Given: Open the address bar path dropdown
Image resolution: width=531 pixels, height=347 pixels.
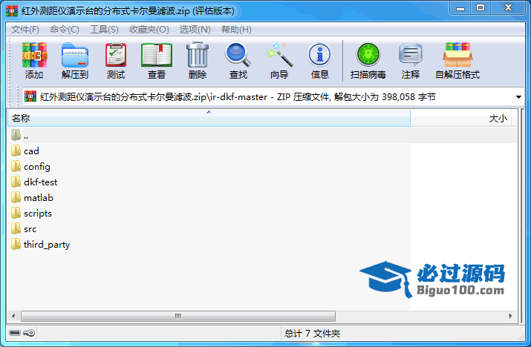Looking at the screenshot, I should [x=518, y=97].
